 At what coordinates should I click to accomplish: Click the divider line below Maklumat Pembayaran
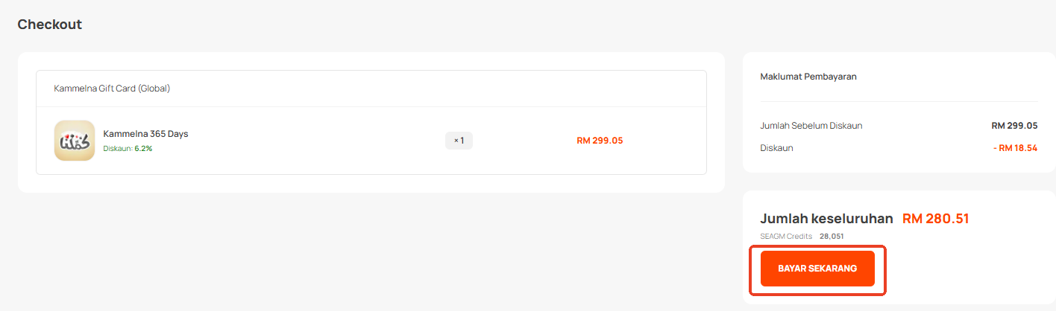pos(899,101)
